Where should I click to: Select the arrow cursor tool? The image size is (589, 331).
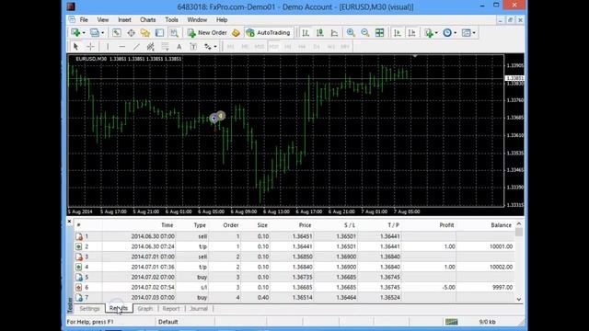pyautogui.click(x=75, y=47)
